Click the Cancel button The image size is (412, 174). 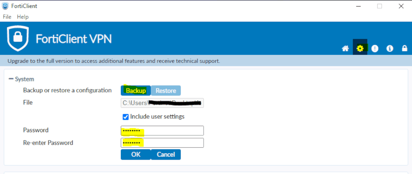[x=166, y=154]
